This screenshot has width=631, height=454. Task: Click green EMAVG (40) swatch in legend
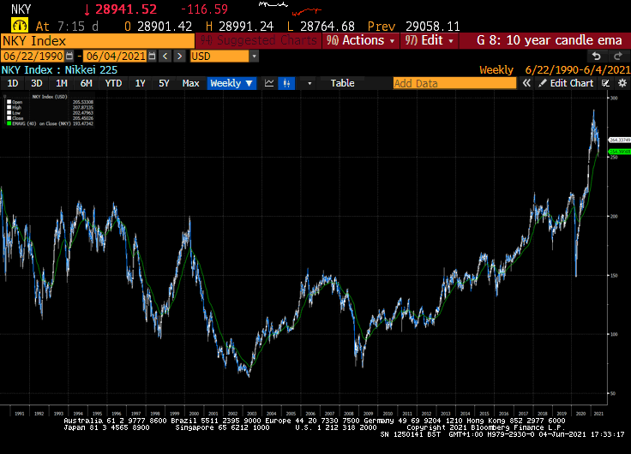(9, 123)
